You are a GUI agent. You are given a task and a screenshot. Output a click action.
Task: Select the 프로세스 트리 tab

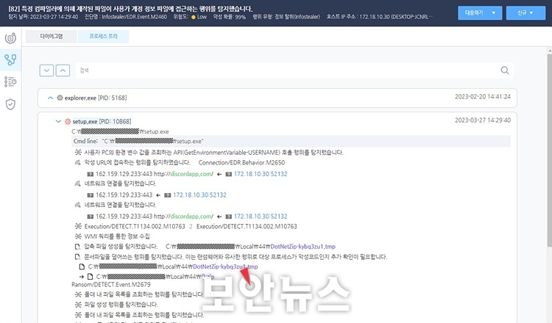tap(103, 37)
